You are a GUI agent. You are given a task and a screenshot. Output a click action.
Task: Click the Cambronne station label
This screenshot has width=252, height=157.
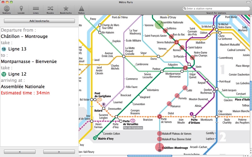[x=142, y=64]
